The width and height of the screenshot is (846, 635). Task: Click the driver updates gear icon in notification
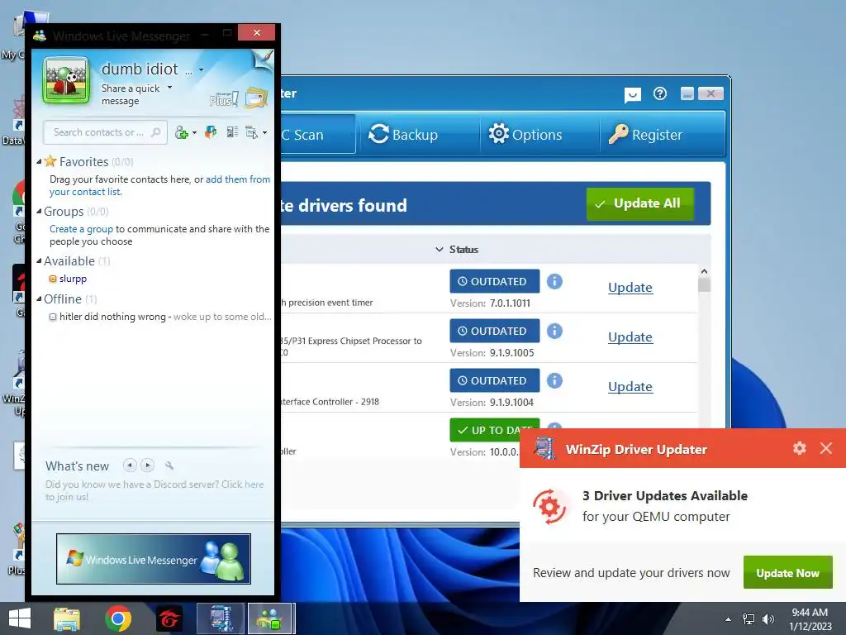coord(549,507)
